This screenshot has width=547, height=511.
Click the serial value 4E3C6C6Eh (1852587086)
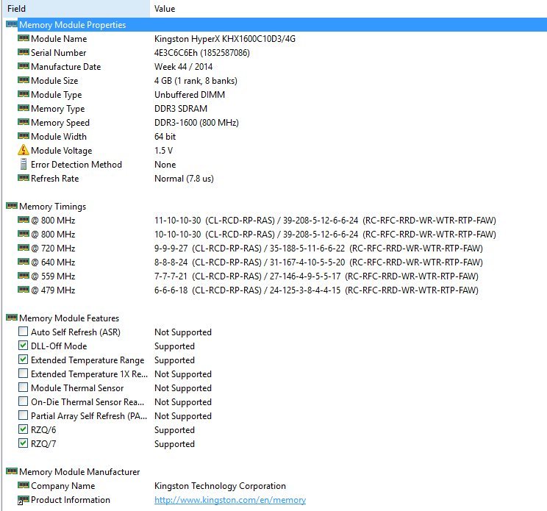point(202,53)
